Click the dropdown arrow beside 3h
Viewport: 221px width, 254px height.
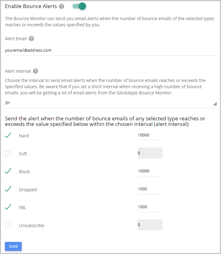[x=214, y=104]
